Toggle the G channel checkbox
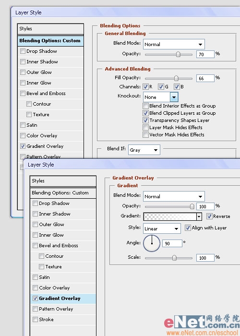The image size is (240, 336). (161, 86)
